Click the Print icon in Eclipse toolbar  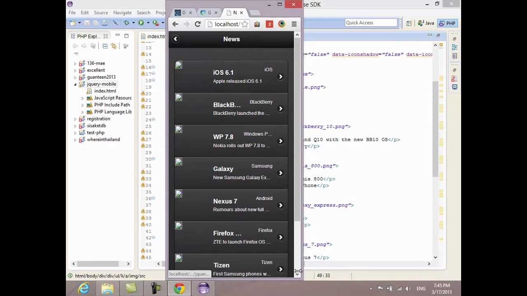(x=105, y=23)
